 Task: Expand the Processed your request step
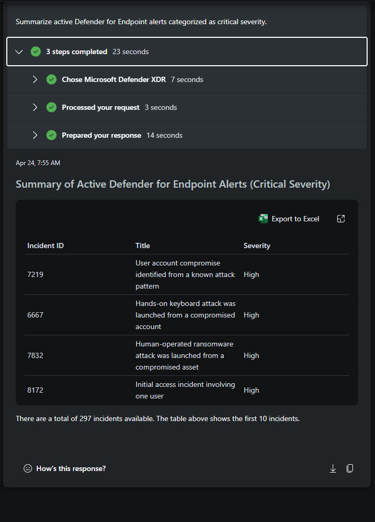pos(35,107)
